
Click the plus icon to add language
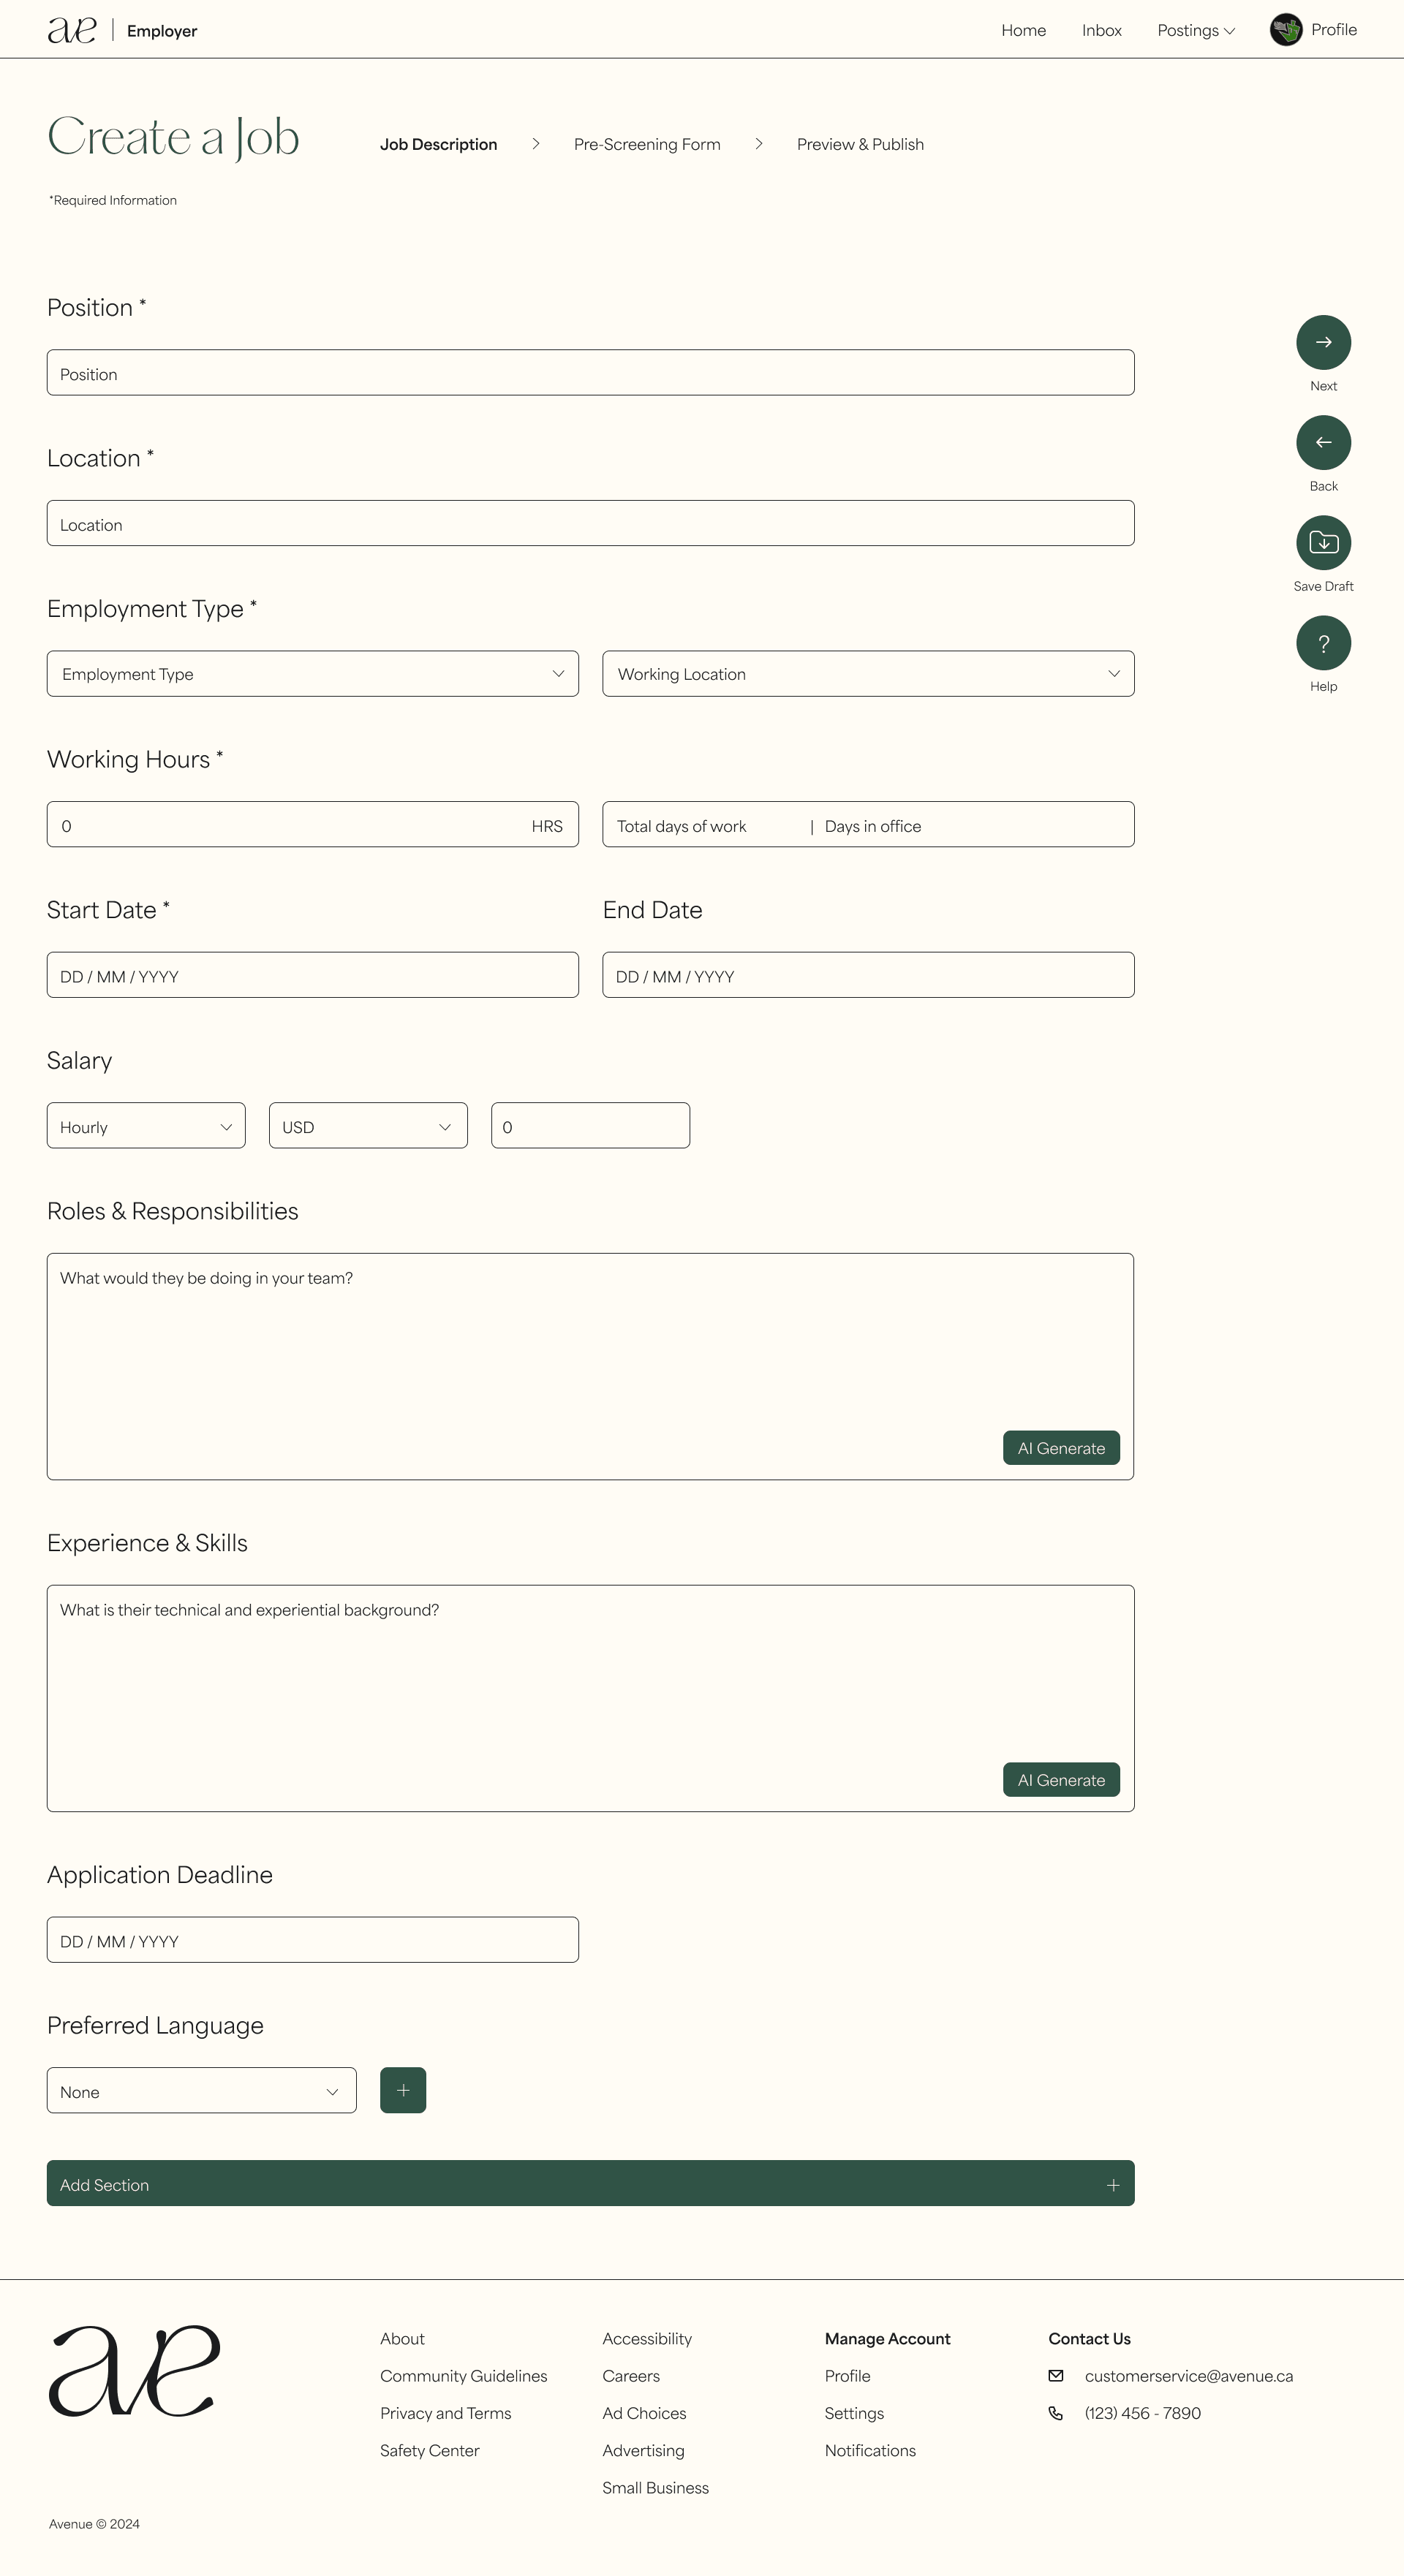click(404, 2090)
